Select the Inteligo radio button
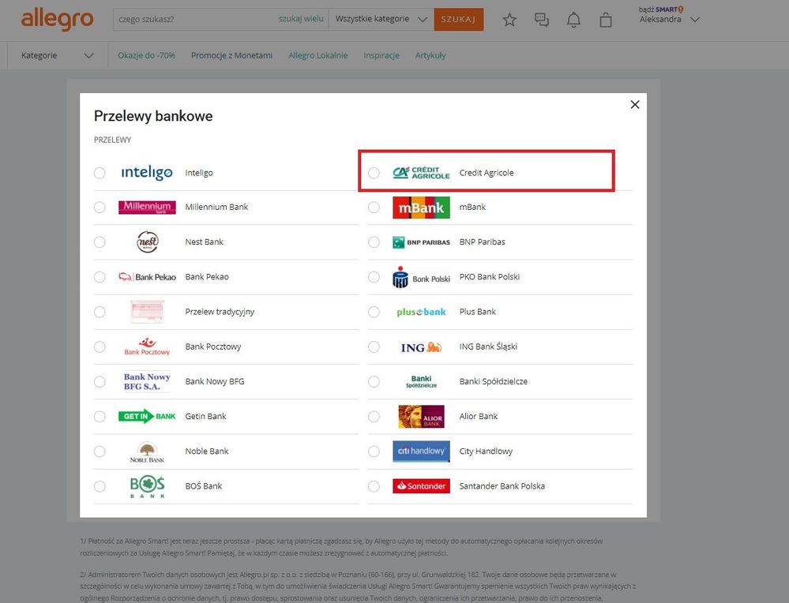Viewport: 789px width, 603px height. (x=100, y=173)
